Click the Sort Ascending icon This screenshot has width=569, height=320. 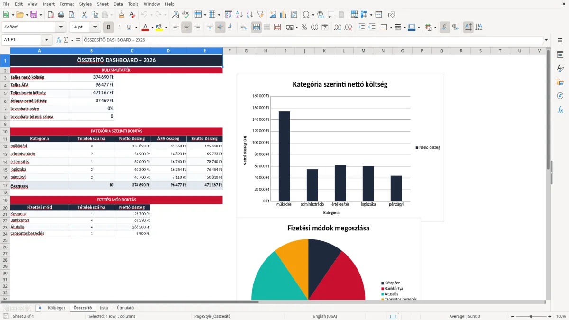pos(239,15)
